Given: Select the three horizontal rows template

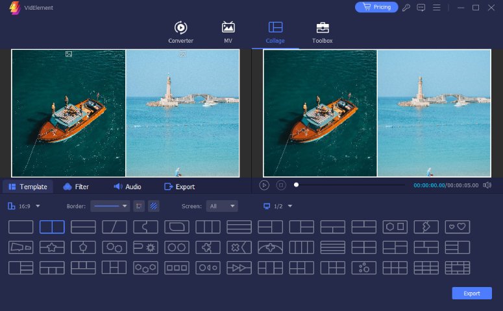Looking at the screenshot, I should point(239,227).
